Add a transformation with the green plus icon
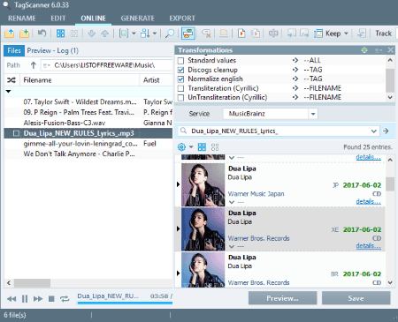Screen dimensions: 398x322 pos(364,50)
